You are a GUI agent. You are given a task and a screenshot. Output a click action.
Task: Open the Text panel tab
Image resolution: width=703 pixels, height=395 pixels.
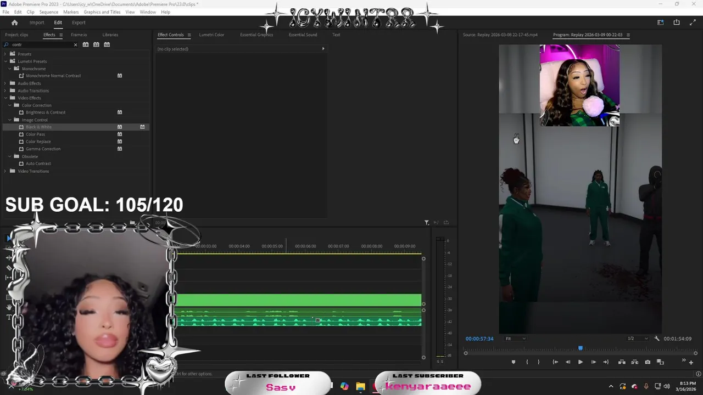pyautogui.click(x=336, y=35)
